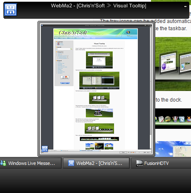Click the small WebMa2 icon overlaid on the thumbnail corner
Screen dimensions: 191x193
[x=45, y=149]
